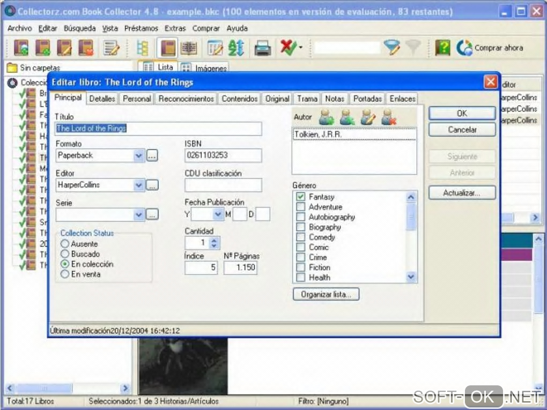Open the Búsqueda menu

[79, 28]
